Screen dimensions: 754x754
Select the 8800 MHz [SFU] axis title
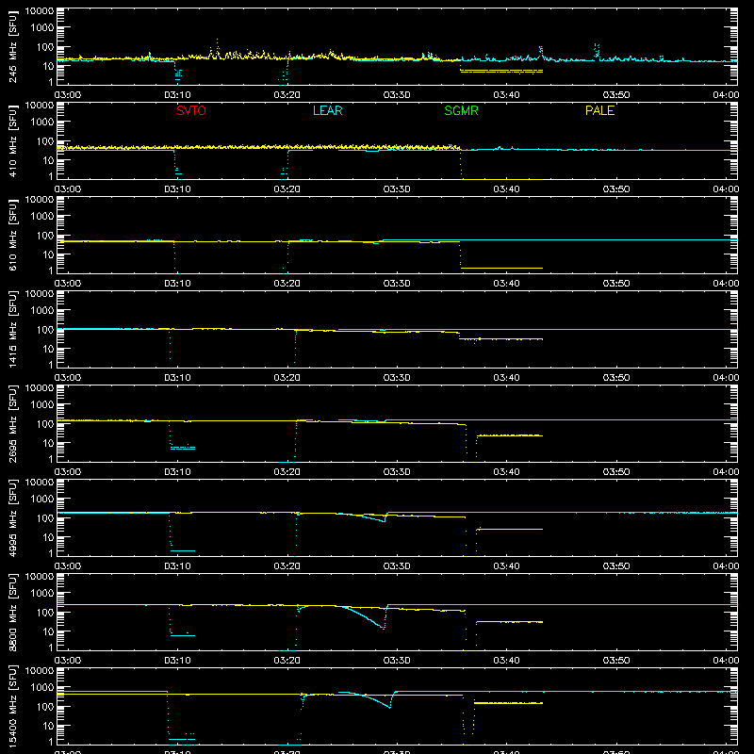pyautogui.click(x=12, y=612)
